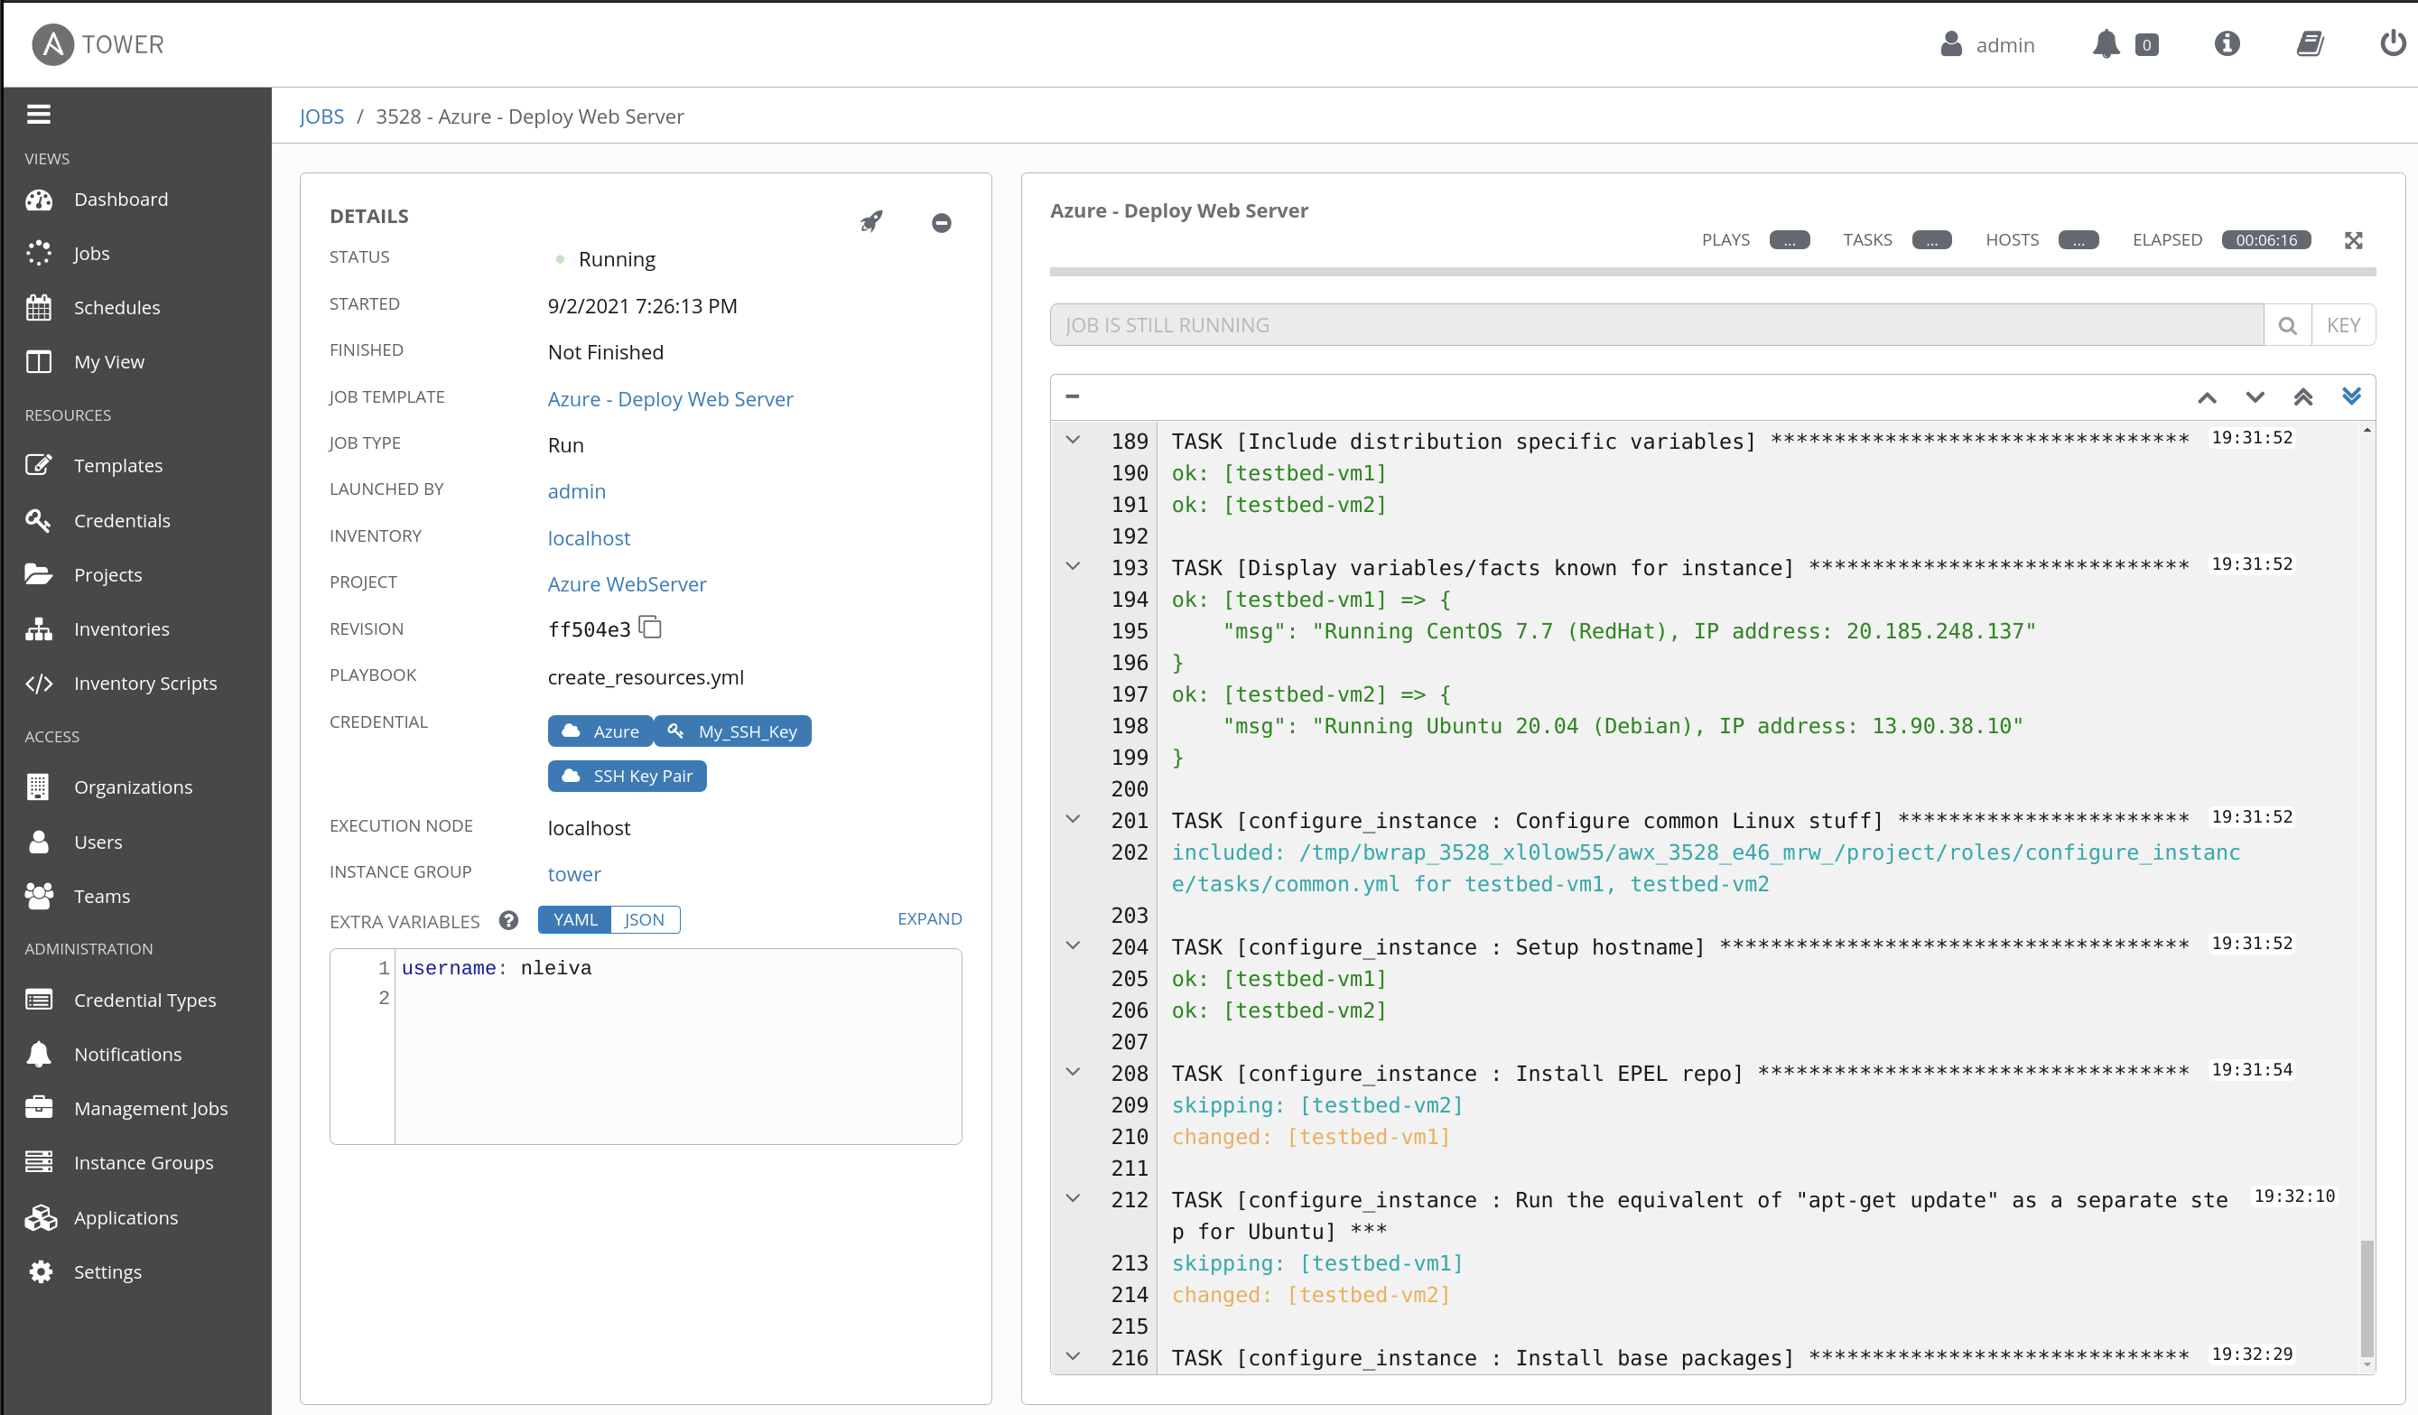Expand job output to fullscreen
This screenshot has width=2418, height=1415.
click(x=2353, y=240)
